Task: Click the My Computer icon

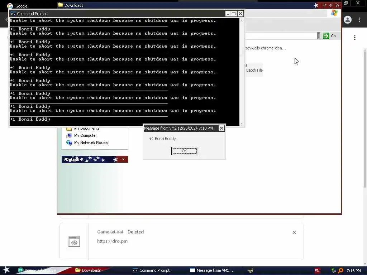Action: [x=69, y=136]
